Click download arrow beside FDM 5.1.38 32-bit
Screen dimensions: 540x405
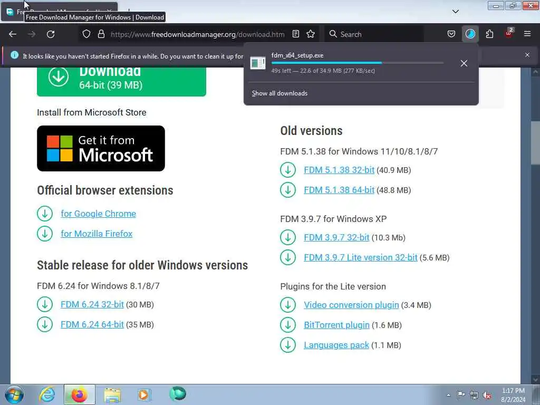(x=288, y=170)
